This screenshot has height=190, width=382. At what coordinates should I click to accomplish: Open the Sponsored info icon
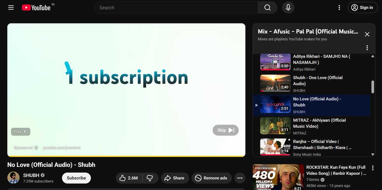pyautogui.click(x=36, y=148)
